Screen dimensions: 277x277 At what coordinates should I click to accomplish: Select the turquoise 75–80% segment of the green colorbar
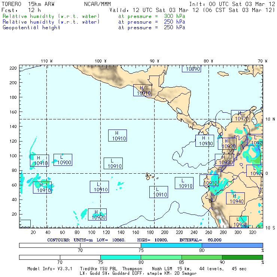(121, 257)
